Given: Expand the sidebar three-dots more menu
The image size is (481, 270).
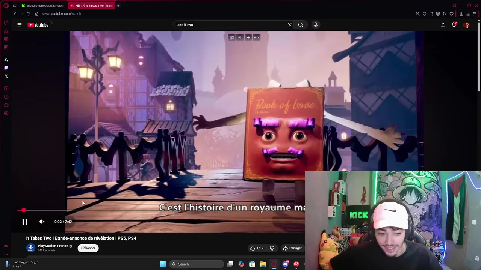Looking at the screenshot, I should pos(6,254).
